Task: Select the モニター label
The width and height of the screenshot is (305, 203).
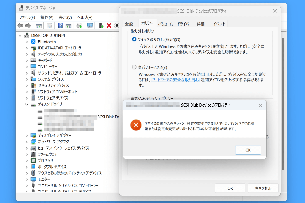Action: tap(44, 179)
